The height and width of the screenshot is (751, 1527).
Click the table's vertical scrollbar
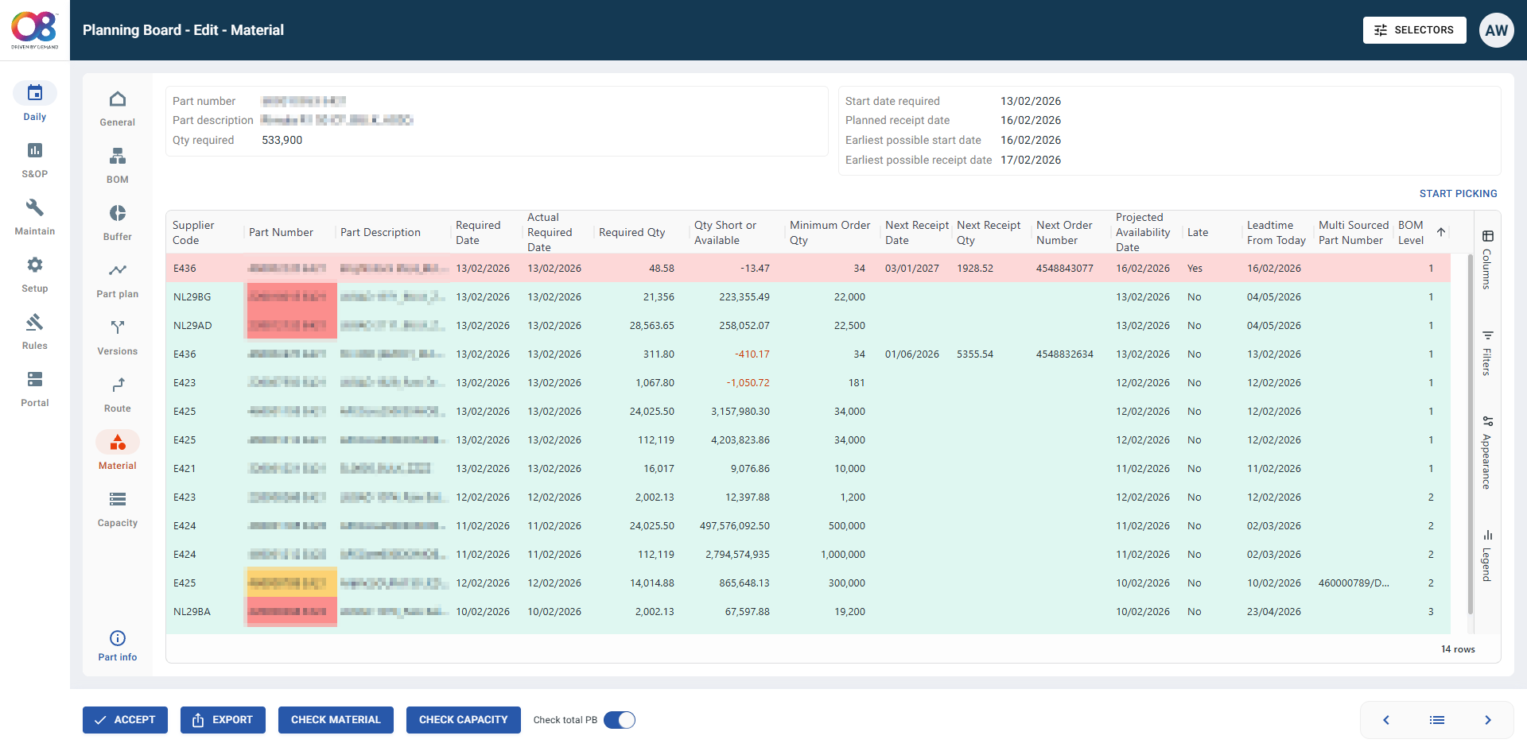pyautogui.click(x=1470, y=434)
